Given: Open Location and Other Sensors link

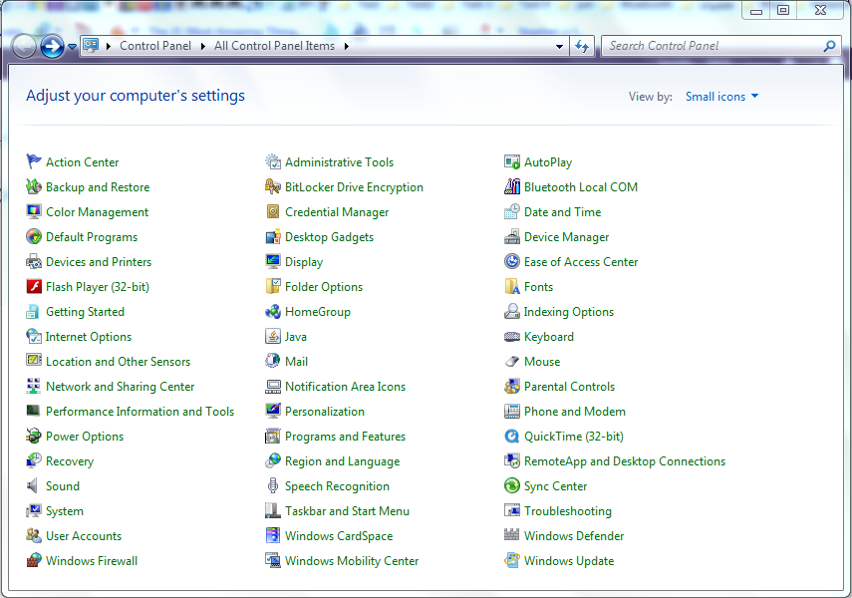Looking at the screenshot, I should tap(118, 362).
